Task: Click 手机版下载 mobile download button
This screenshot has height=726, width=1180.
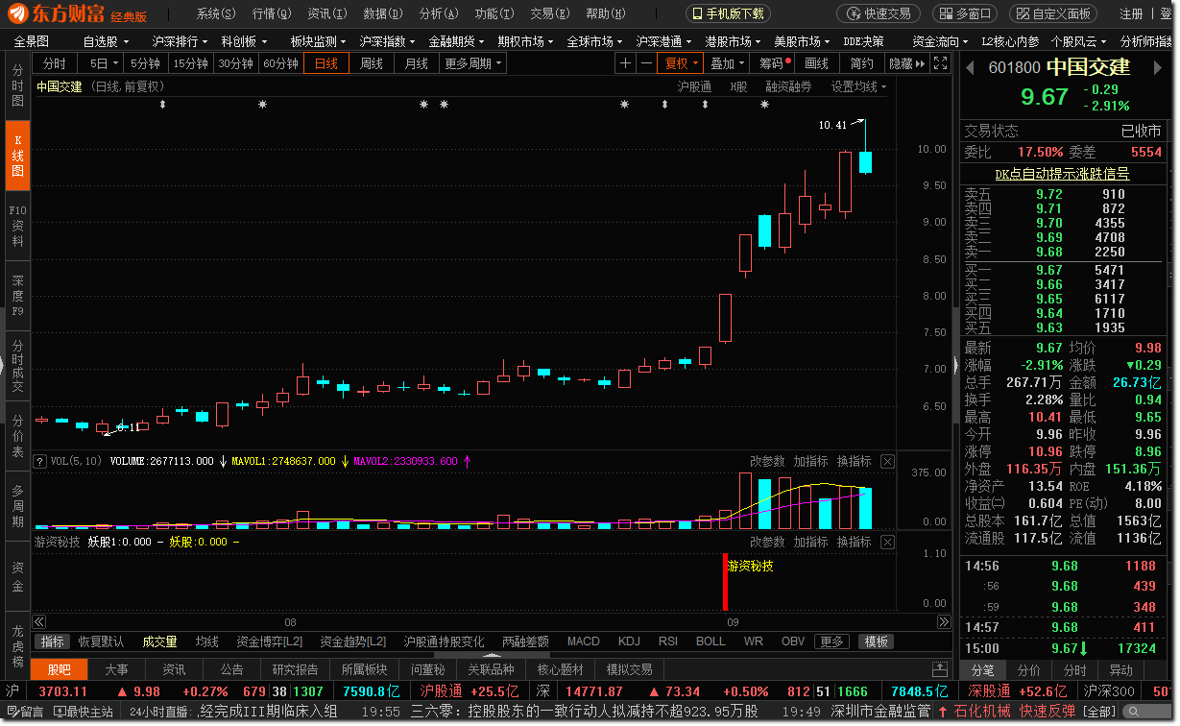Action: [728, 13]
